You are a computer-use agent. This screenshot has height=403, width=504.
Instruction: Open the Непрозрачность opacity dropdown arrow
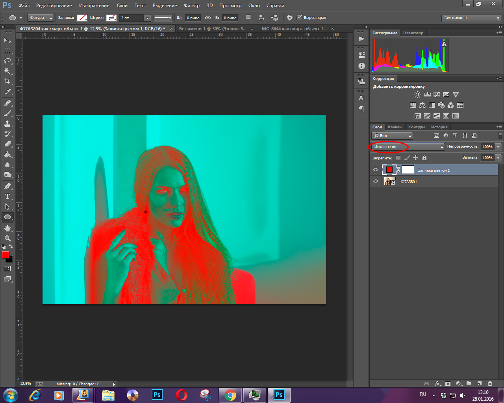(x=498, y=147)
